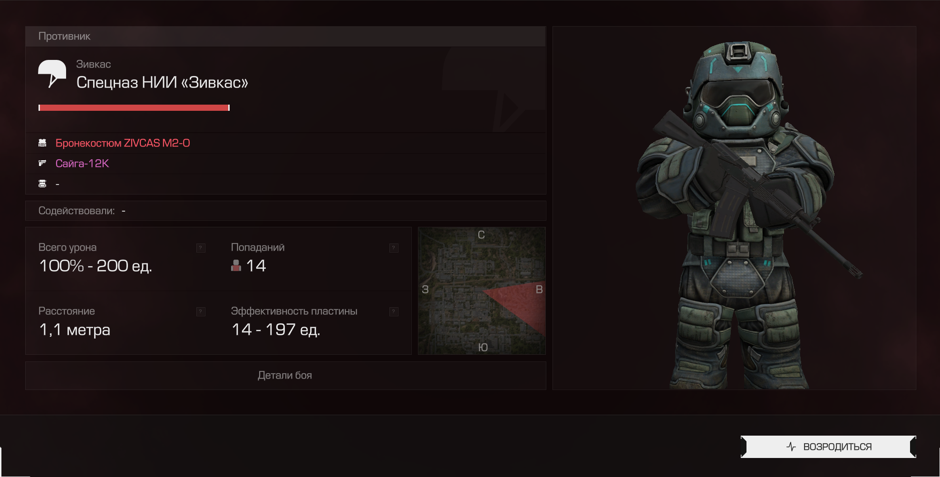Click the Zivcas faction helmet icon
Screen dimensions: 940x477
(52, 74)
